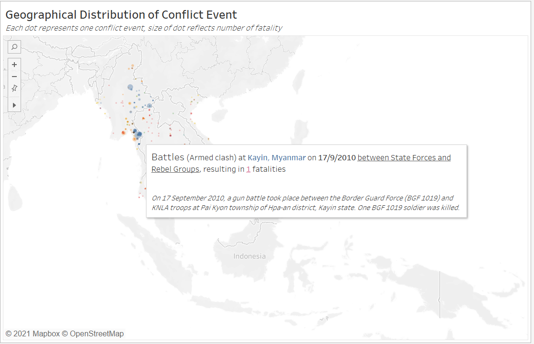Select the largest blue dot in northern Myanmar
The width and height of the screenshot is (534, 344).
click(x=130, y=87)
